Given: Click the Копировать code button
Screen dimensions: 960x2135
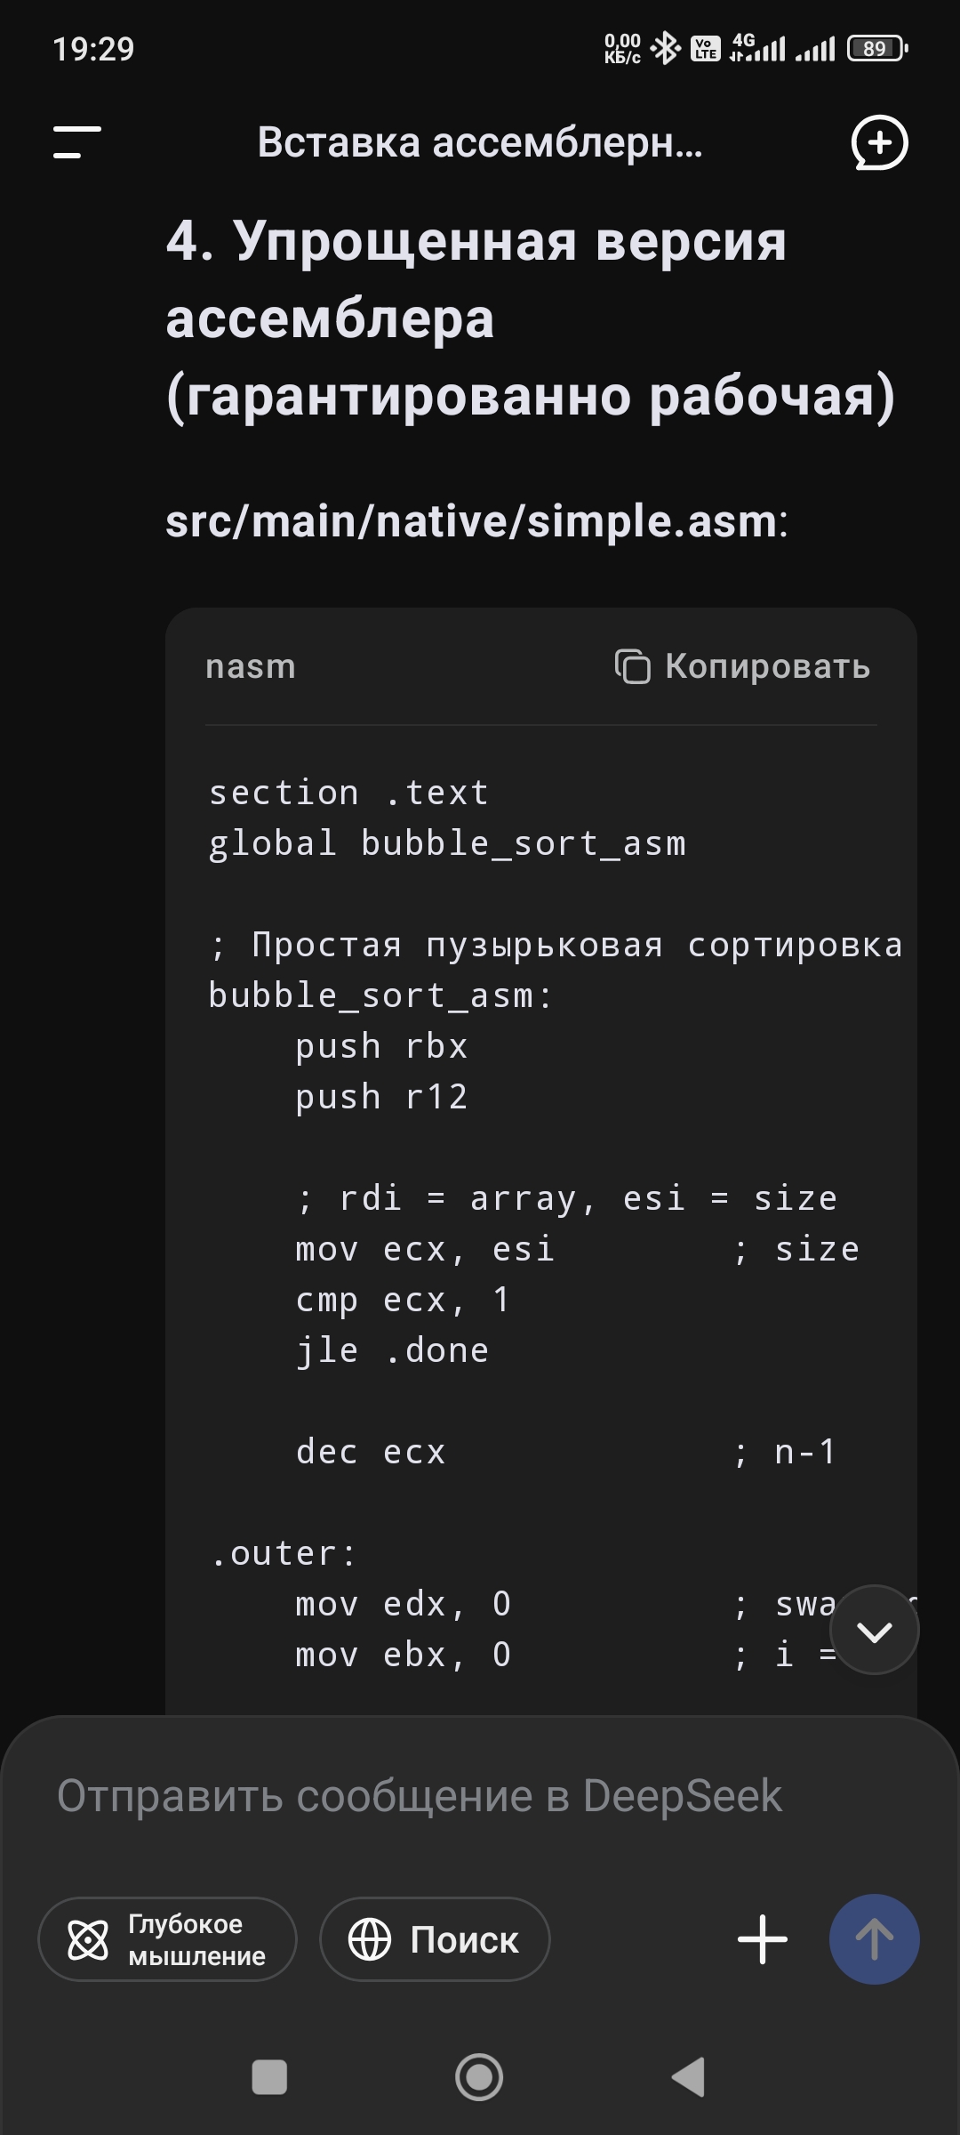Looking at the screenshot, I should pyautogui.click(x=767, y=666).
